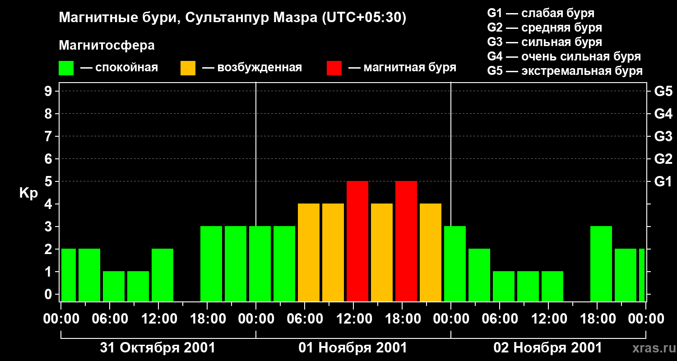Select the line «G3 — сильная буря»
This screenshot has width=677, height=361.
545,42
